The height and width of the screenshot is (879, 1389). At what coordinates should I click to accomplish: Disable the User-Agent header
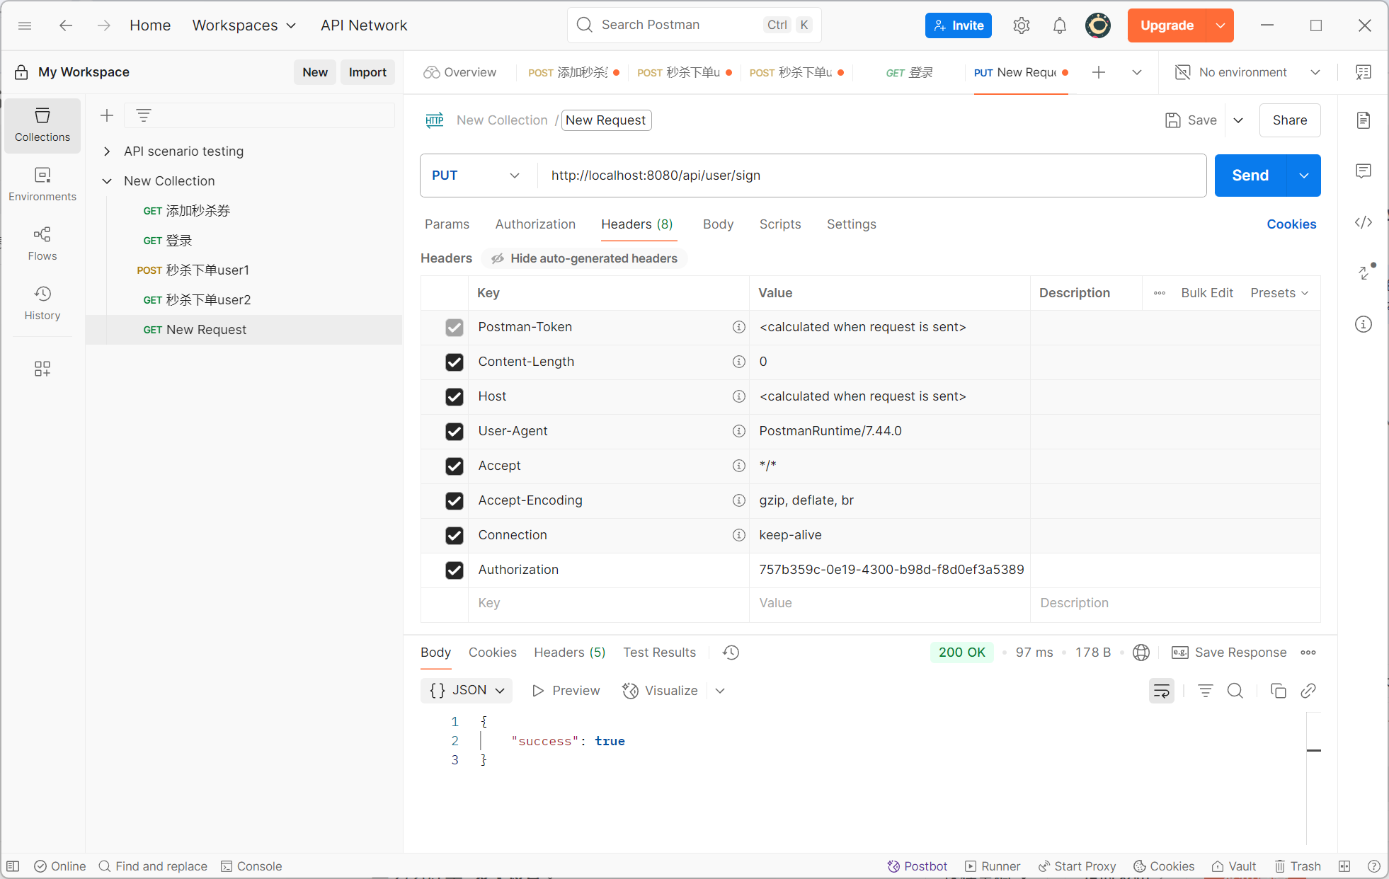[455, 431]
